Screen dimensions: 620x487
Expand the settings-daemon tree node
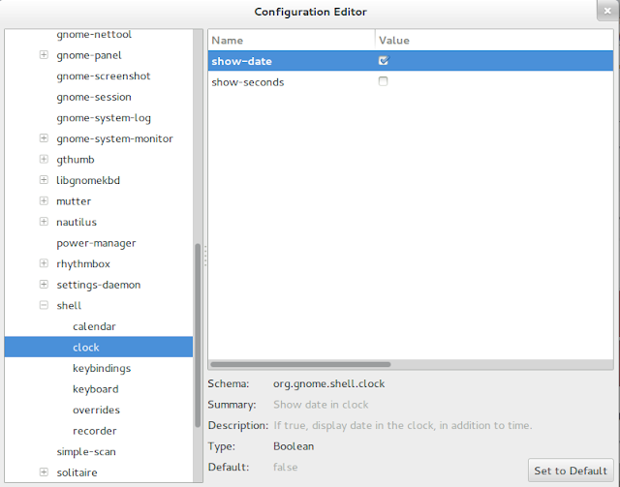tap(44, 285)
